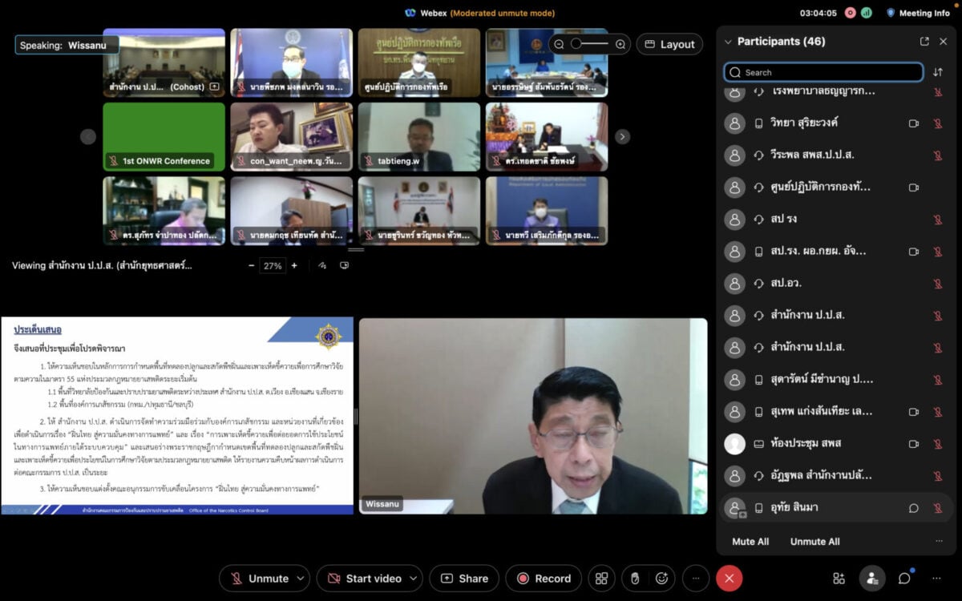Viewport: 962px width, 601px height.
Task: Zoom in shared content with plus icon
Action: pyautogui.click(x=294, y=266)
